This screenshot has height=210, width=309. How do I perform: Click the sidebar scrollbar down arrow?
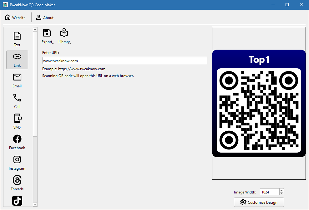pyautogui.click(x=35, y=204)
